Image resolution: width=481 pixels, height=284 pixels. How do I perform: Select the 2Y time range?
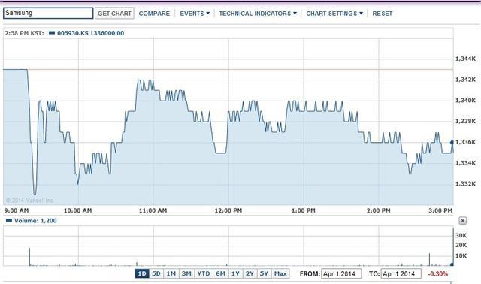250,273
